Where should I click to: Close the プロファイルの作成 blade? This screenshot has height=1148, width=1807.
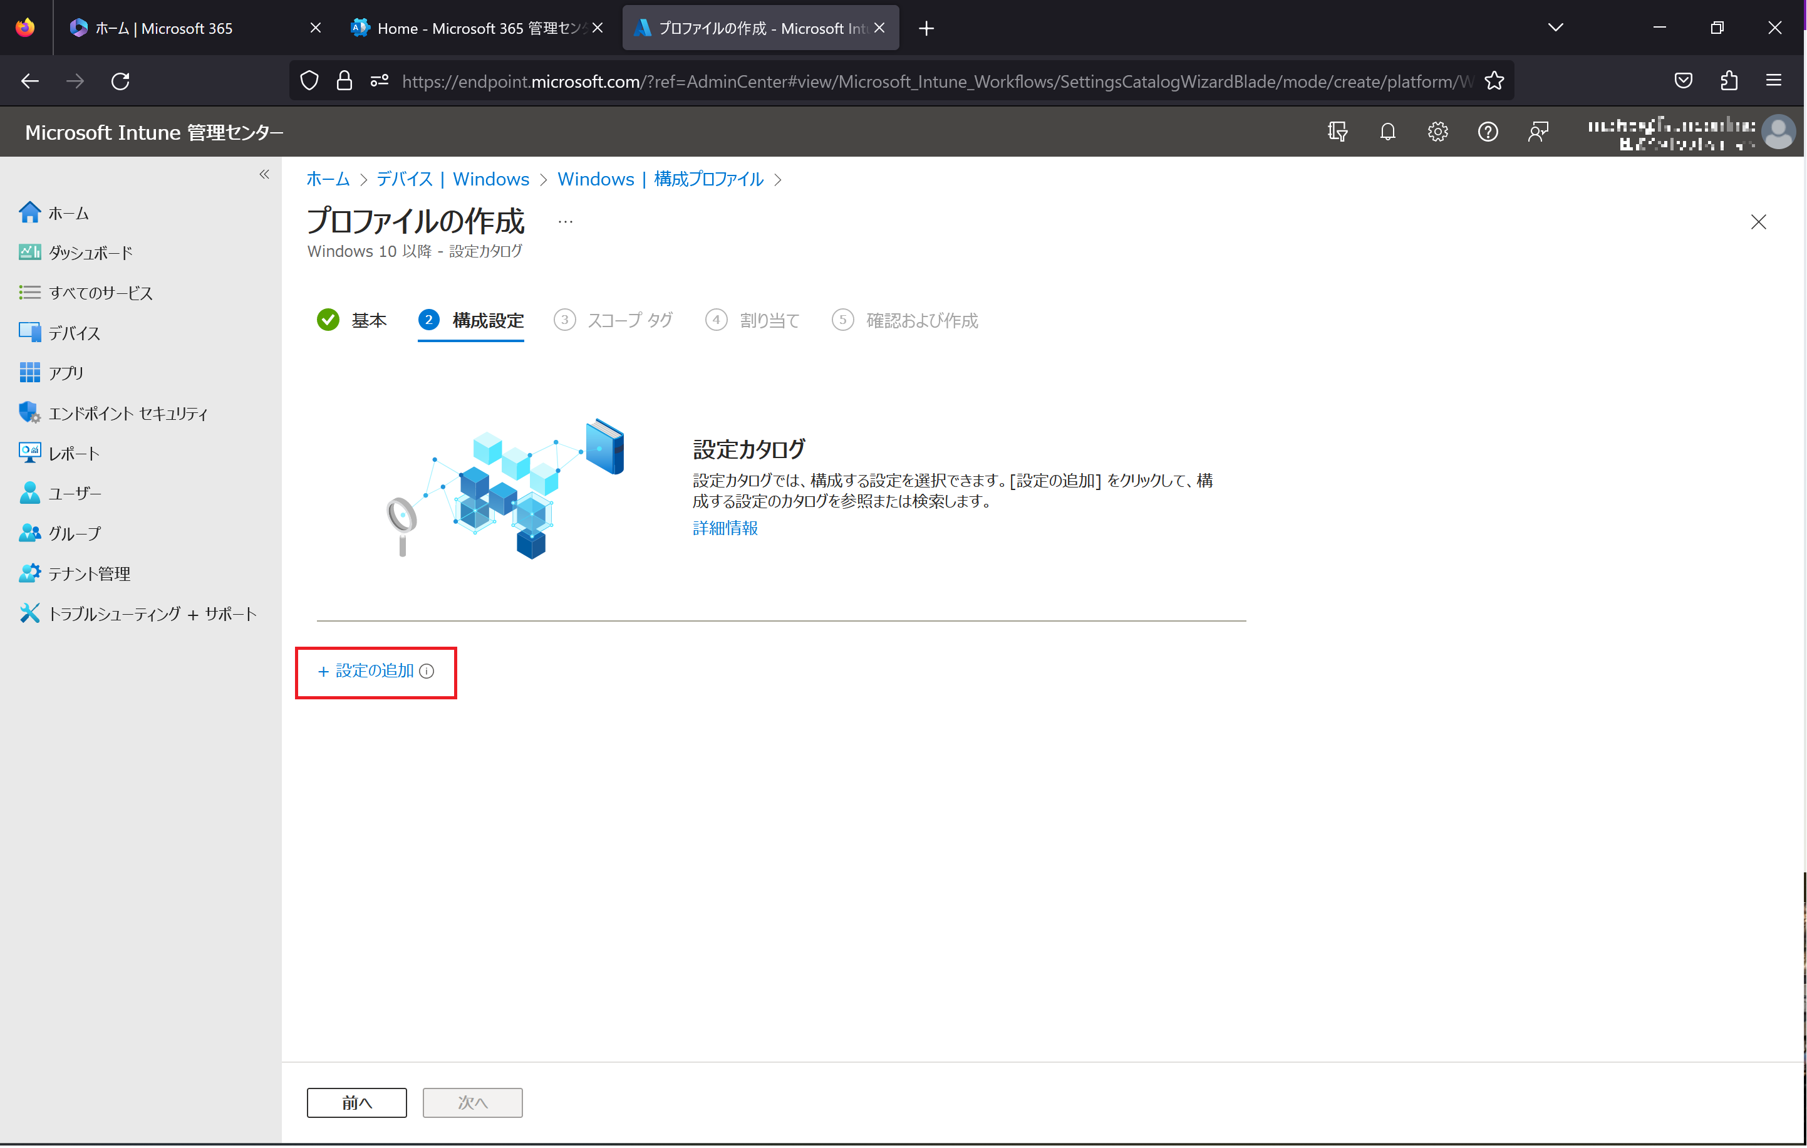coord(1758,221)
